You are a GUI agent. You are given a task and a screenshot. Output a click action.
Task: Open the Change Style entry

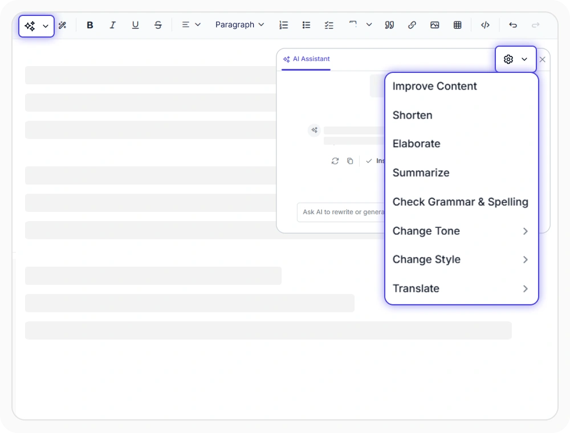(461, 259)
